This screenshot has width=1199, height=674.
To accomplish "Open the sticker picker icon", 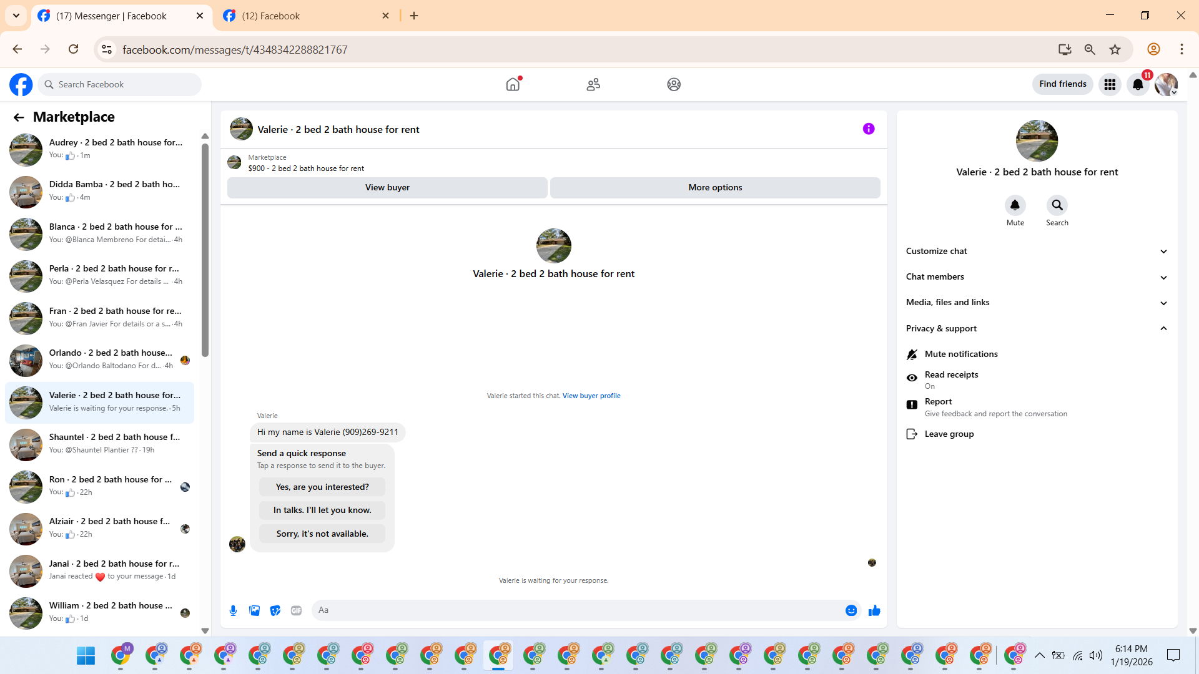I will click(x=275, y=610).
